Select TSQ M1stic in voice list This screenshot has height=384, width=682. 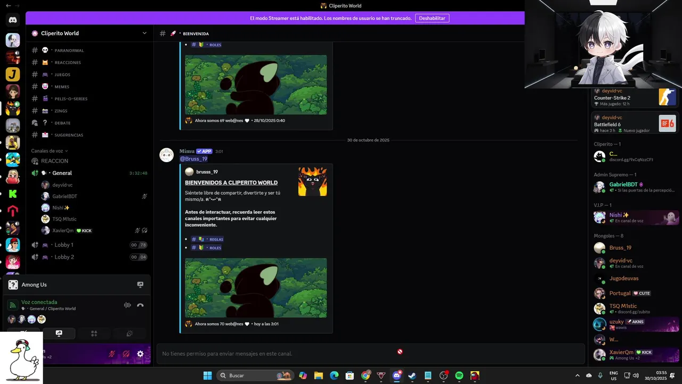tap(94, 219)
